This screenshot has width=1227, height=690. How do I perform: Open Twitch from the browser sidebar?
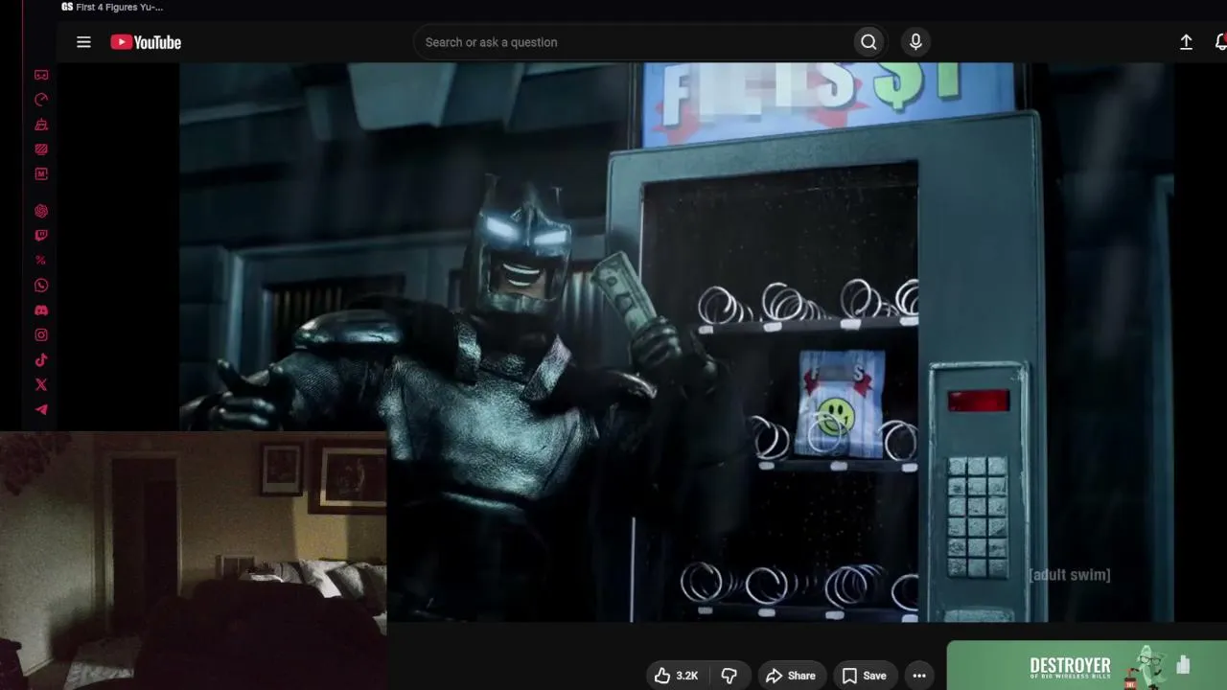(x=41, y=236)
